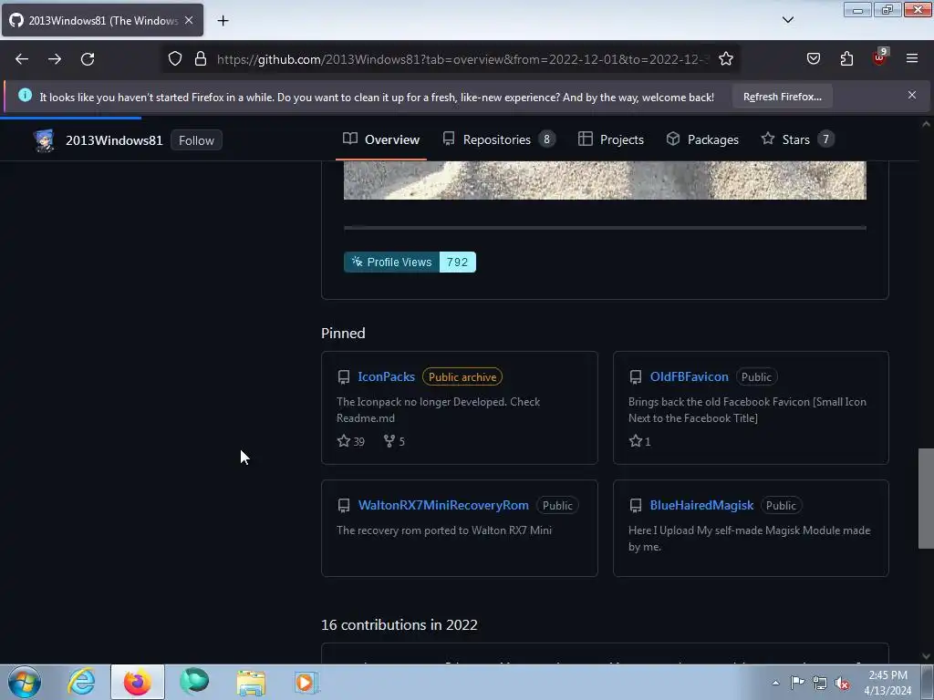934x700 pixels.
Task: Open the uBlock Origin extension icon
Action: point(880,57)
